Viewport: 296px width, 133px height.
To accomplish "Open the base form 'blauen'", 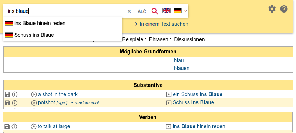I will pos(182,68).
